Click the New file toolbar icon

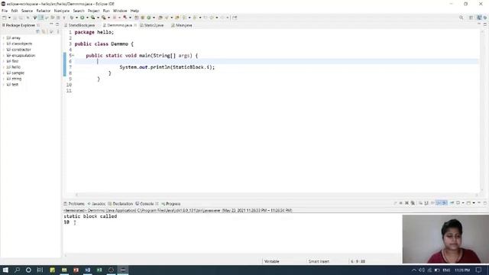(x=5, y=18)
